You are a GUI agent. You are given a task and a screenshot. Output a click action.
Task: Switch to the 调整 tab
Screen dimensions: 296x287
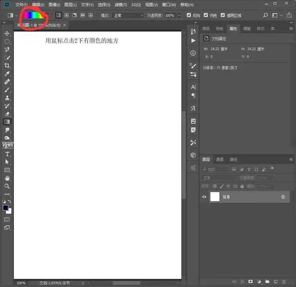coord(247,29)
